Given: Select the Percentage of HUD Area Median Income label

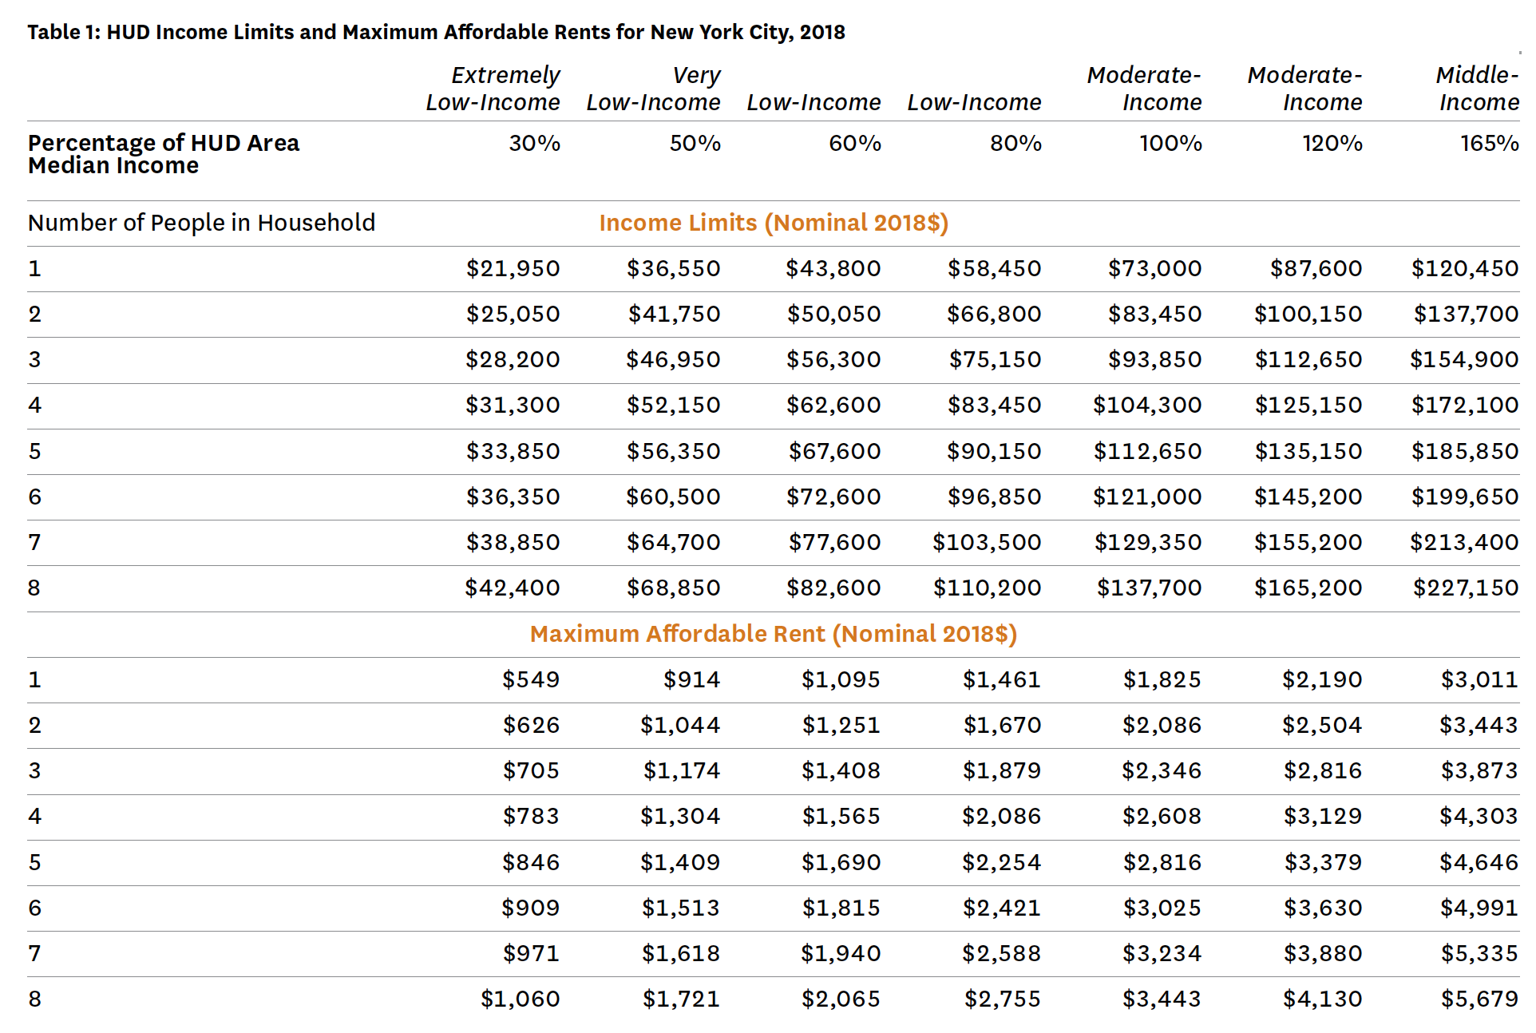Looking at the screenshot, I should pos(163,154).
